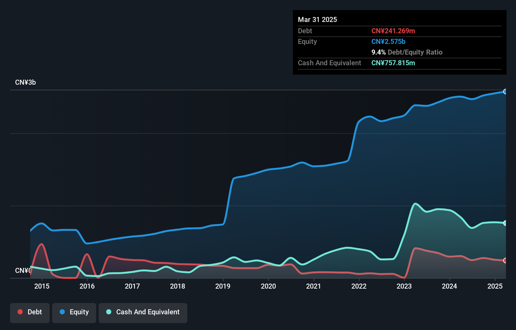Click the 9.4% Debt/Equity Ratio text
This screenshot has width=516, height=330.
(407, 52)
